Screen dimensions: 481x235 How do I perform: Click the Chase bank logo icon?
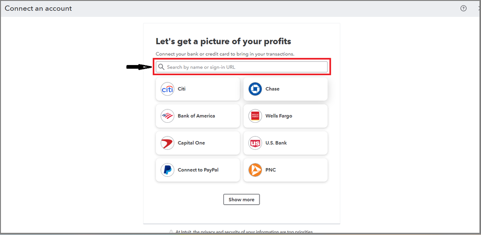(x=255, y=89)
